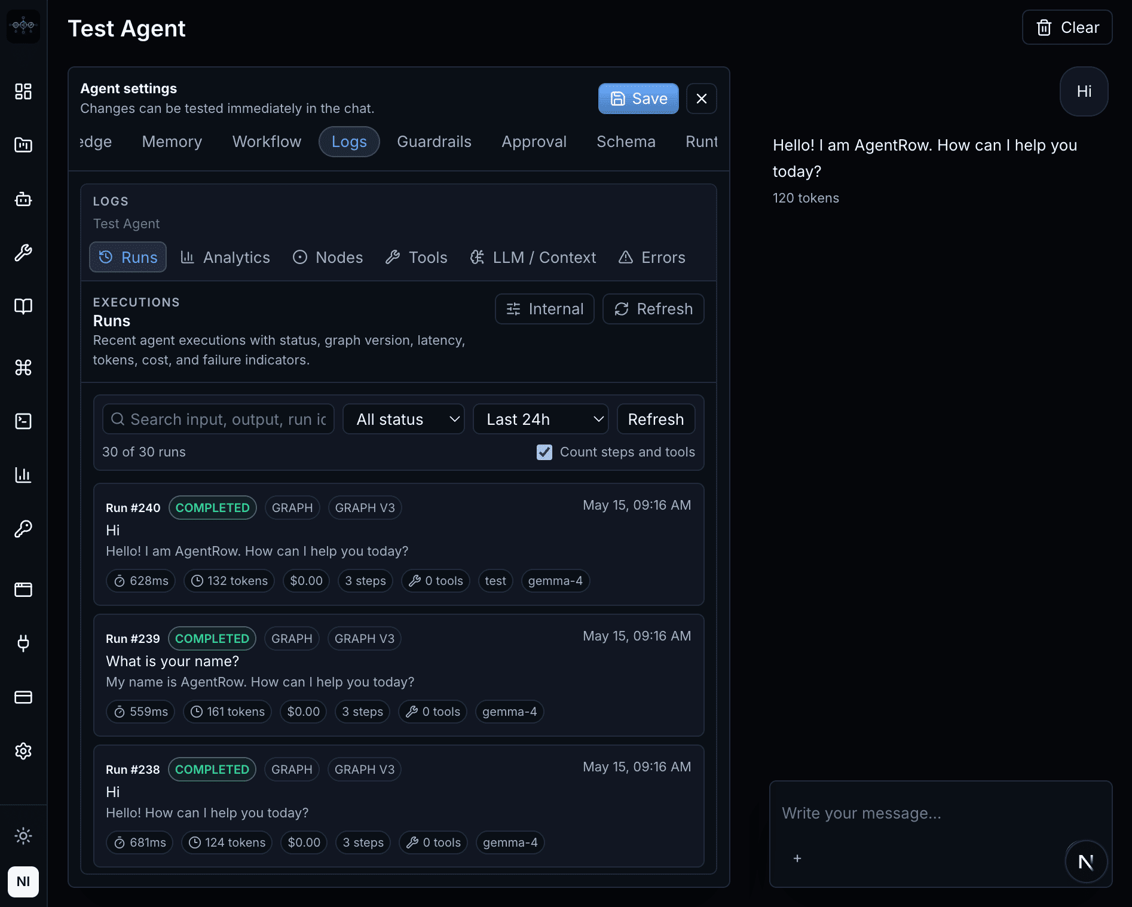Click the stopwatch icon on 628ms chip
The height and width of the screenshot is (907, 1132).
pyautogui.click(x=120, y=581)
